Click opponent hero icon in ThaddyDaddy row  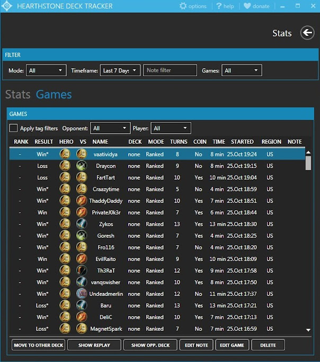pyautogui.click(x=82, y=201)
